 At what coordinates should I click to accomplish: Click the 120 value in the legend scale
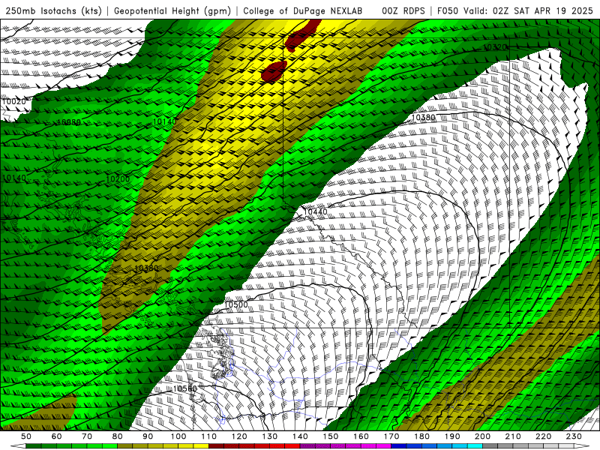(x=239, y=436)
